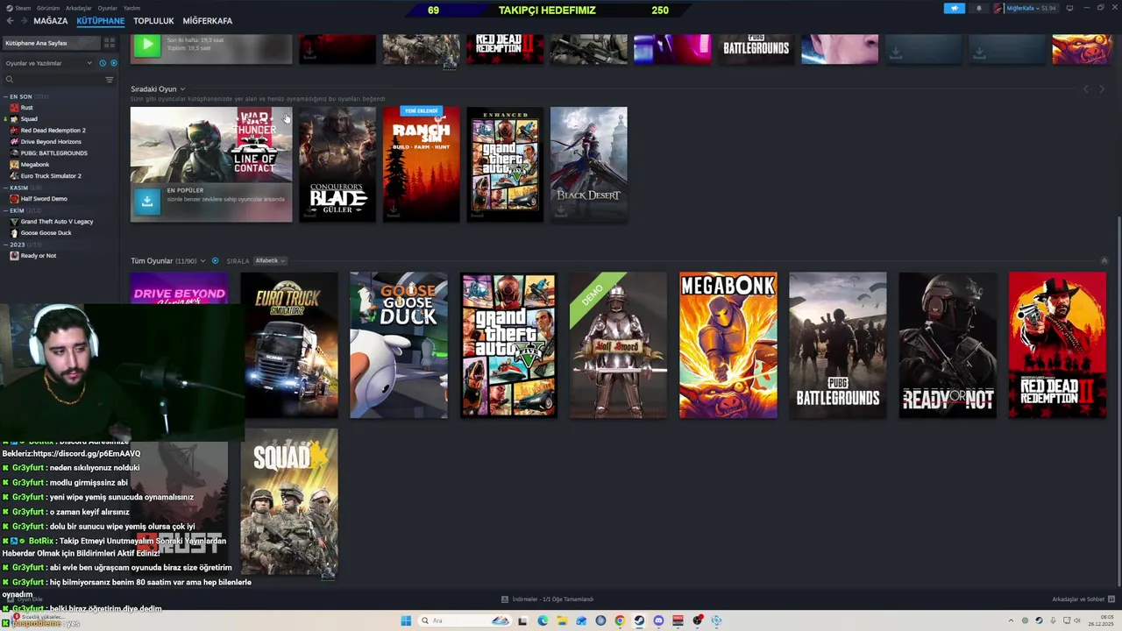Screen dimensions: 1122x631
Task: Open Black Desert cover in Sıradaki Oyun
Action: click(x=588, y=165)
